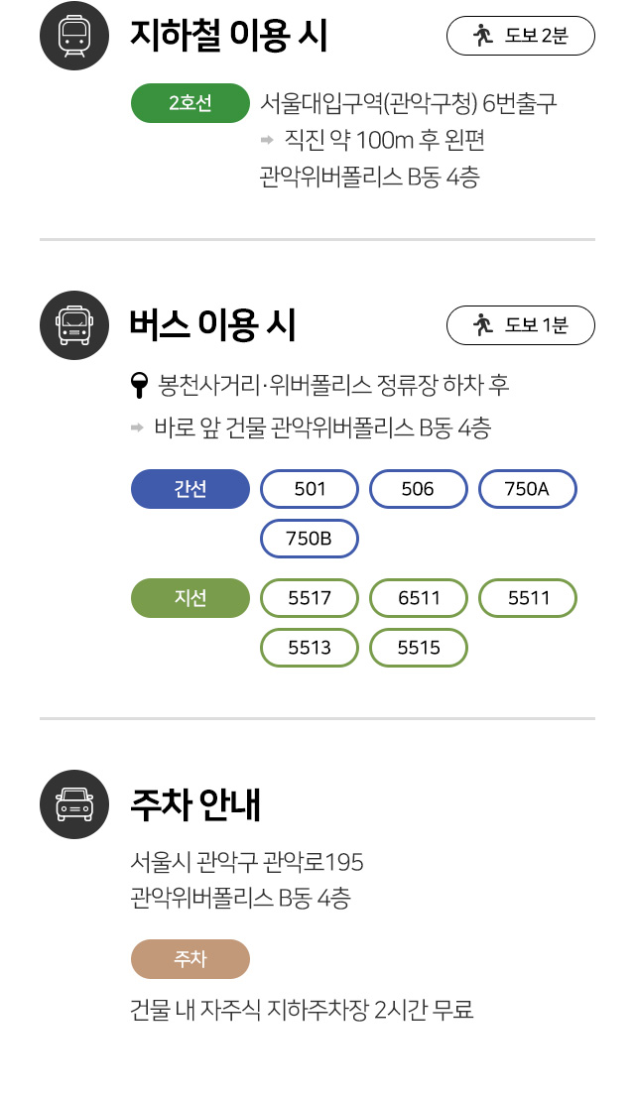Pick branch bus 5511
The image size is (635, 1101).
tap(528, 598)
